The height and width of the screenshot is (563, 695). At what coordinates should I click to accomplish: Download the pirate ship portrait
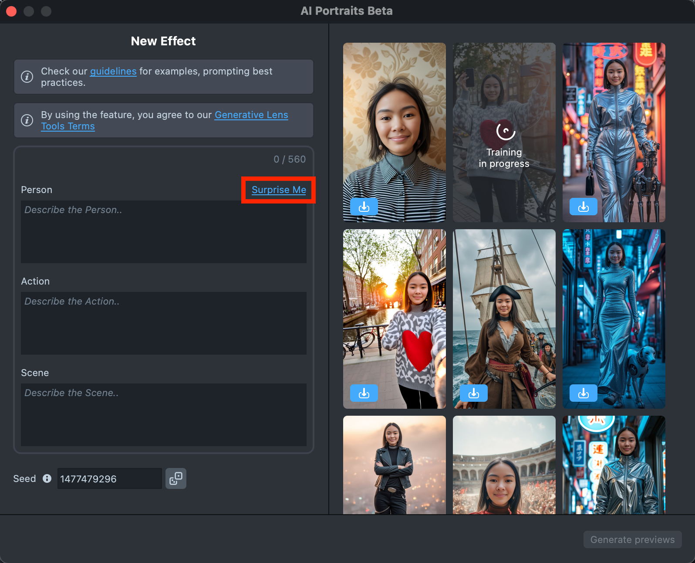[x=473, y=393]
